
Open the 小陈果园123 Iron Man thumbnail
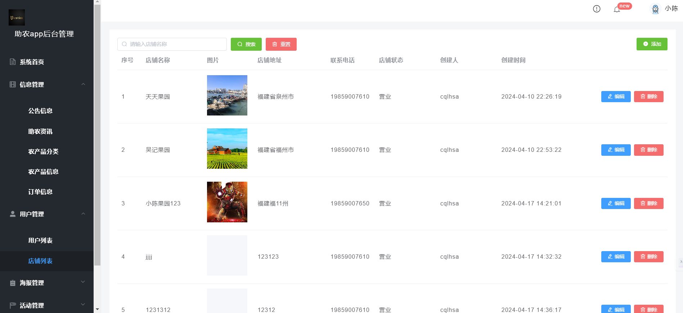227,202
